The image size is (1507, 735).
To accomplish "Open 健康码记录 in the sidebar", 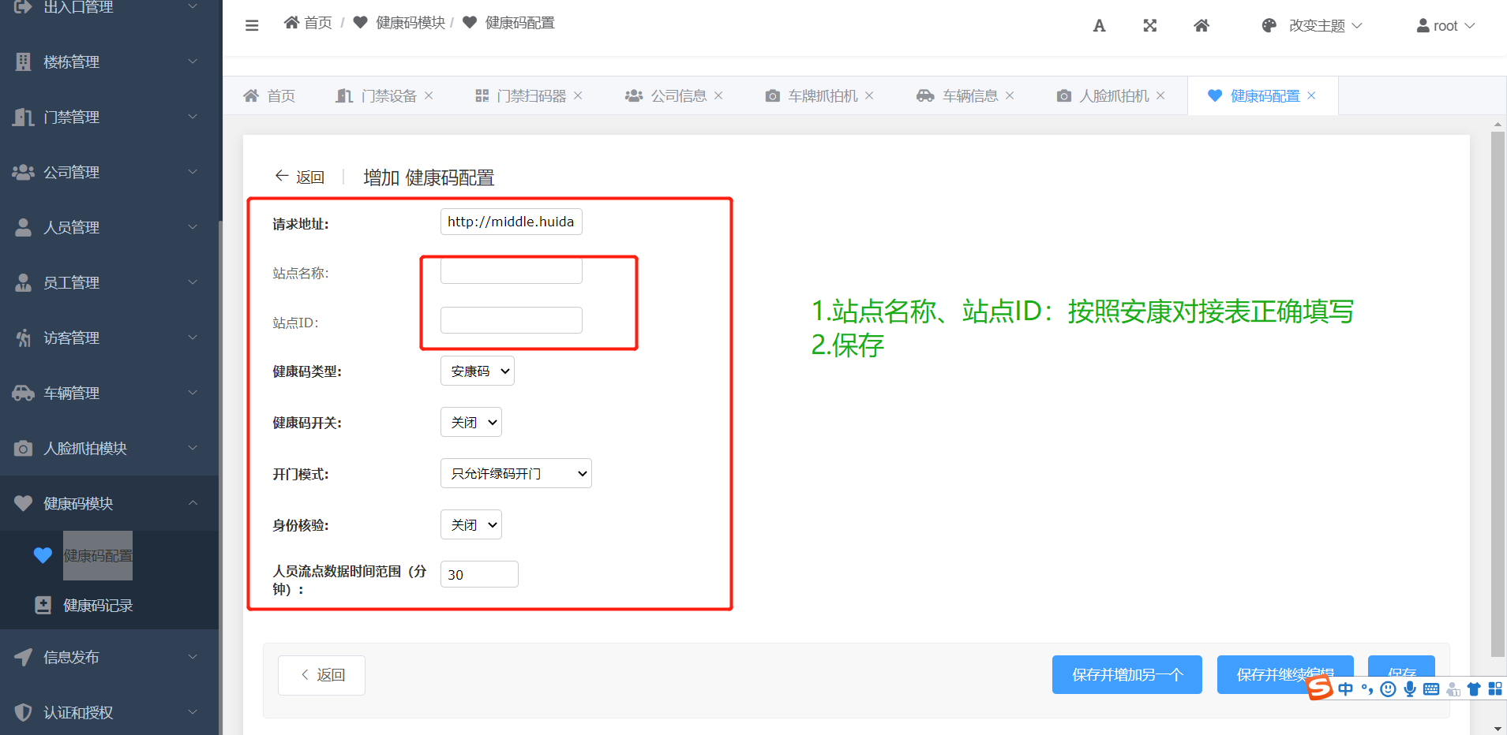I will pyautogui.click(x=98, y=606).
